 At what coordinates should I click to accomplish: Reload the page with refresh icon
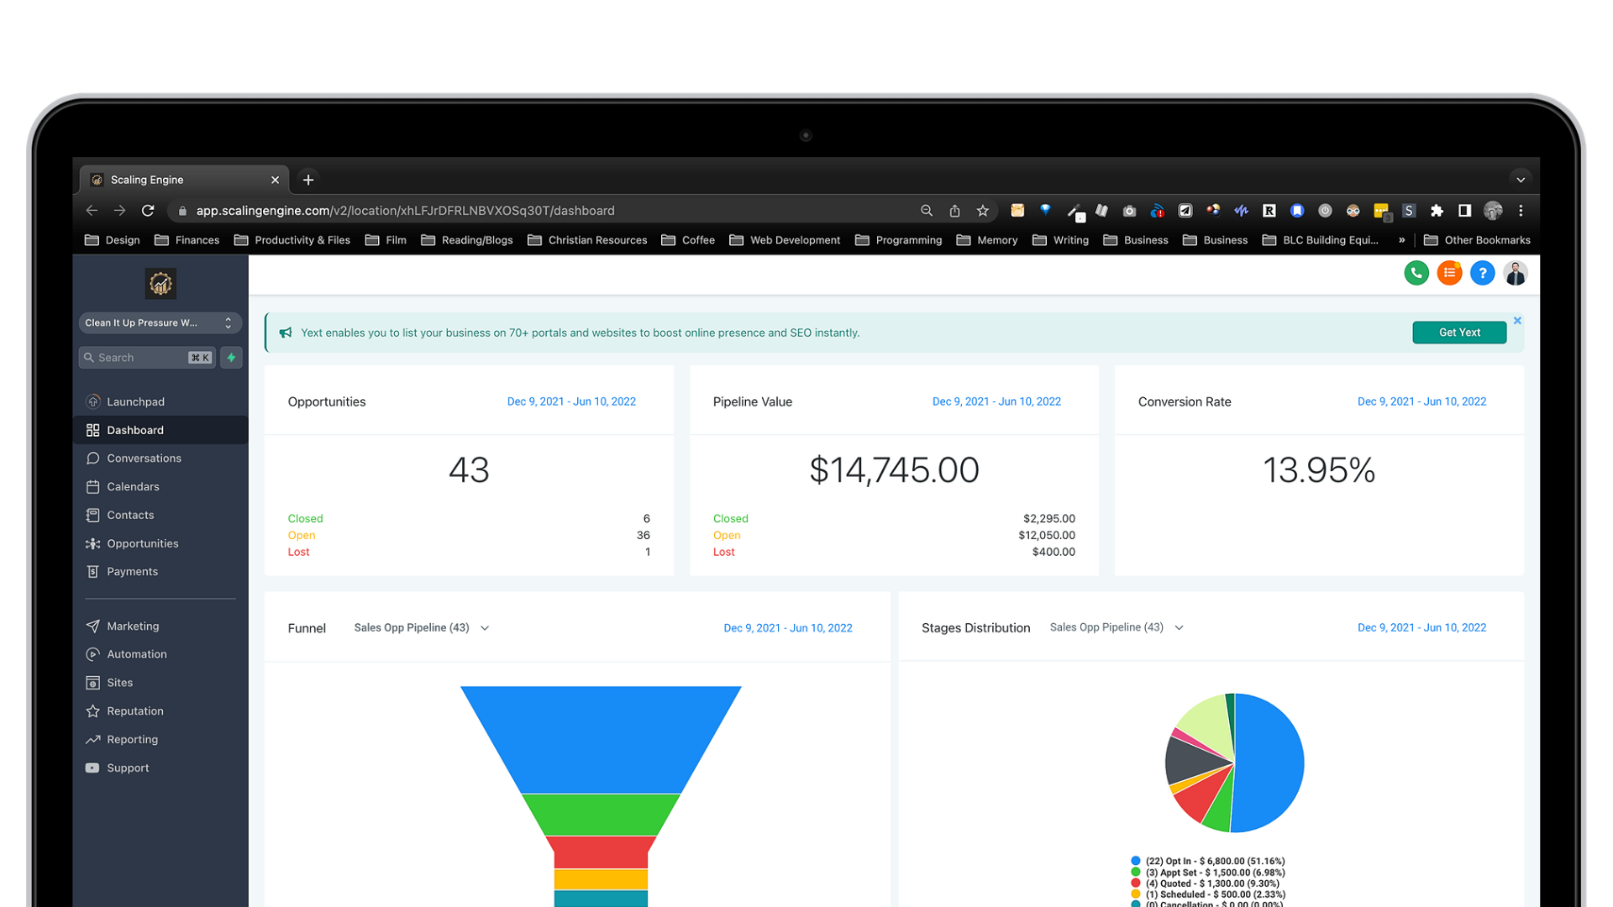[148, 211]
